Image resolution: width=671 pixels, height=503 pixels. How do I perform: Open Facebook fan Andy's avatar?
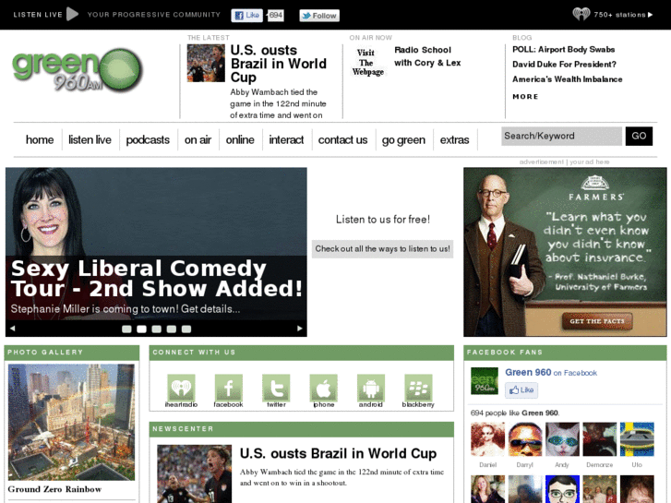(x=562, y=439)
